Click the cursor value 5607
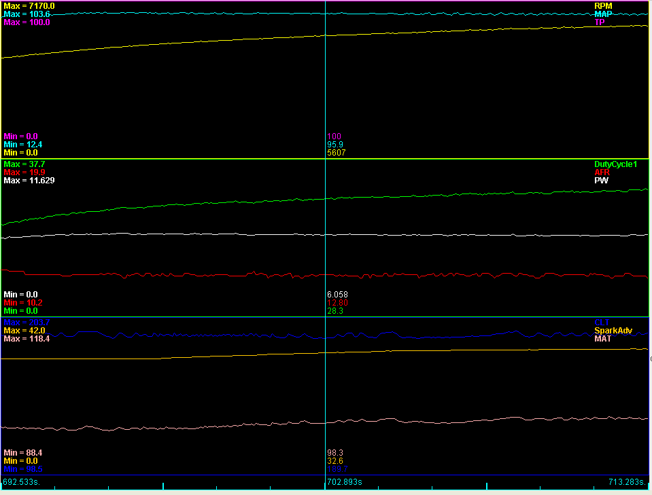The height and width of the screenshot is (495, 652). coord(336,153)
